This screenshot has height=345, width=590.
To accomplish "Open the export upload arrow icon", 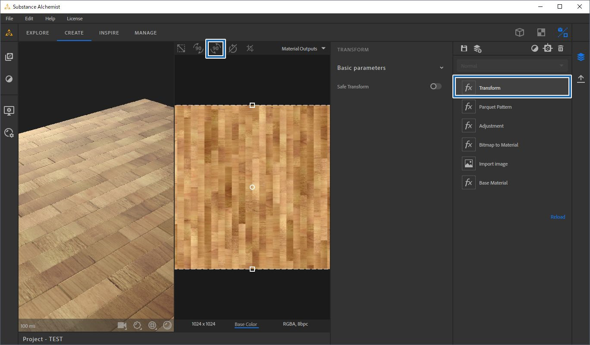I will [581, 78].
